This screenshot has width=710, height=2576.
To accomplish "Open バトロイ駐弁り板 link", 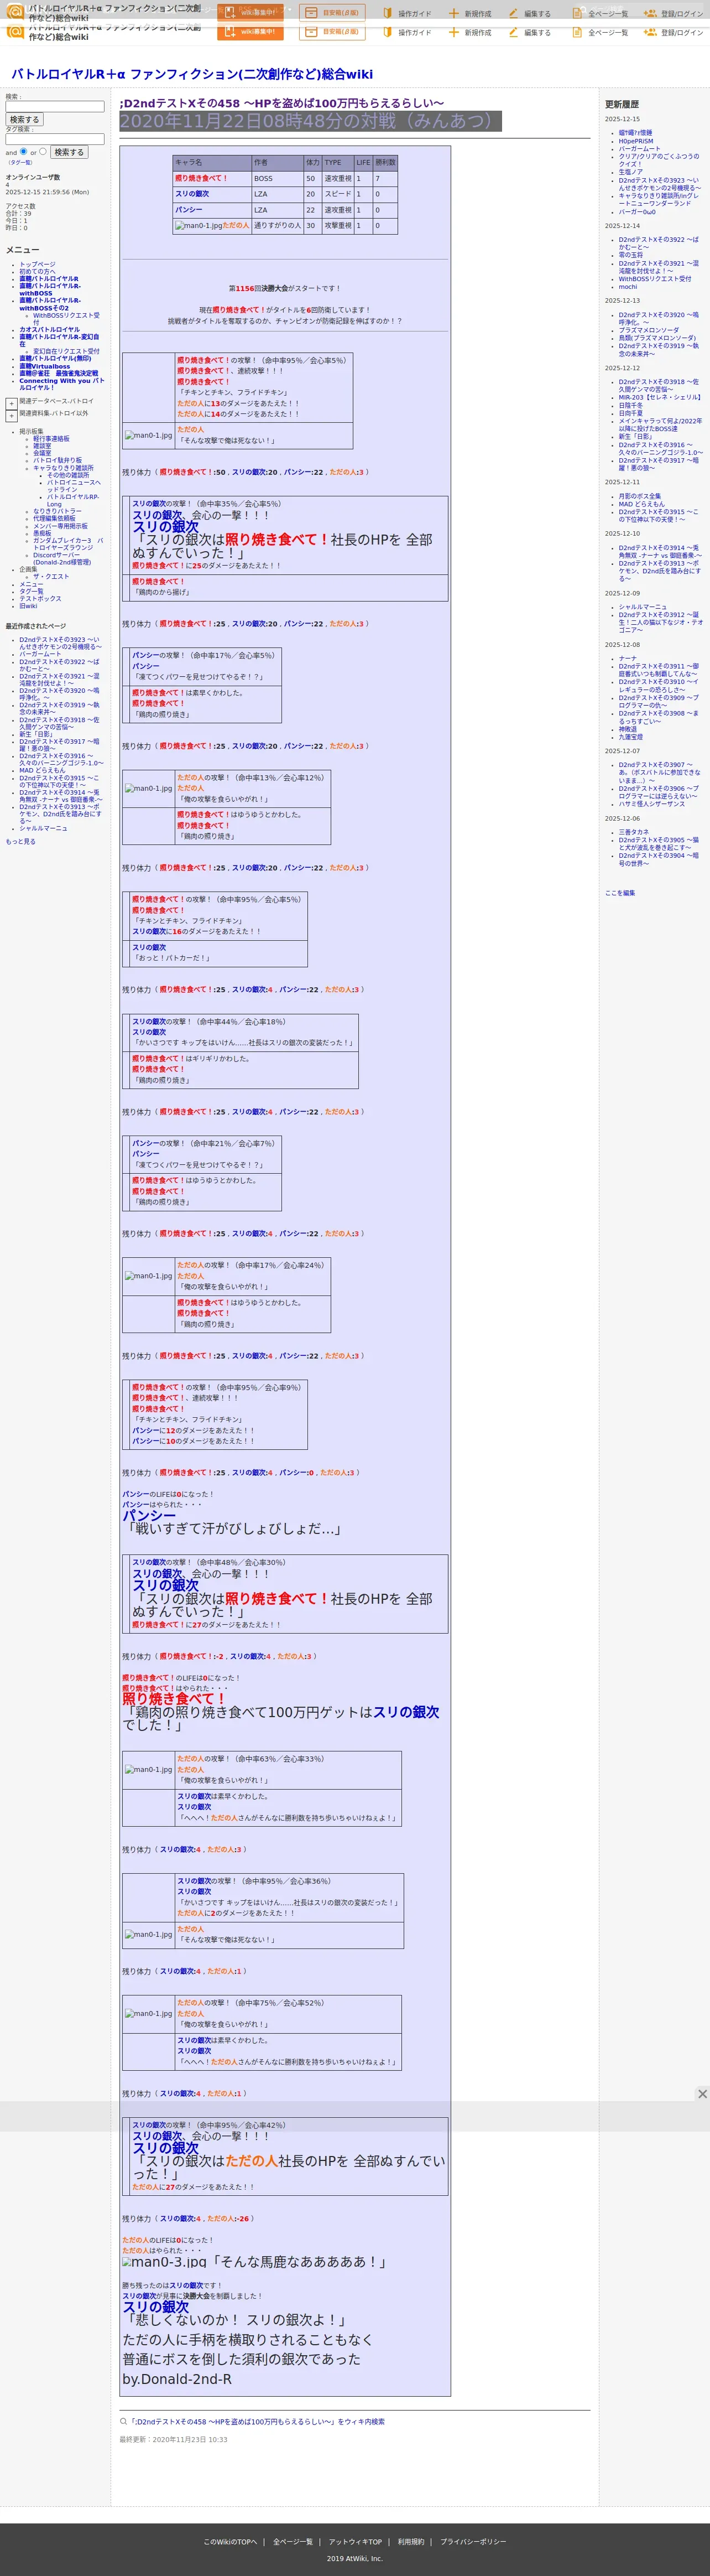I will [57, 461].
